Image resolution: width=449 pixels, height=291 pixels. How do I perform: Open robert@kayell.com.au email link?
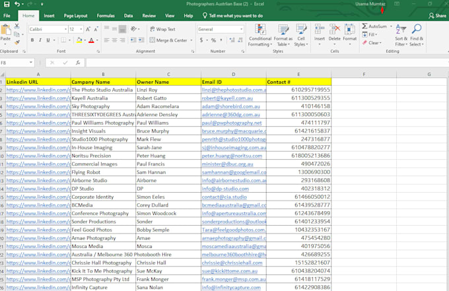coord(227,98)
